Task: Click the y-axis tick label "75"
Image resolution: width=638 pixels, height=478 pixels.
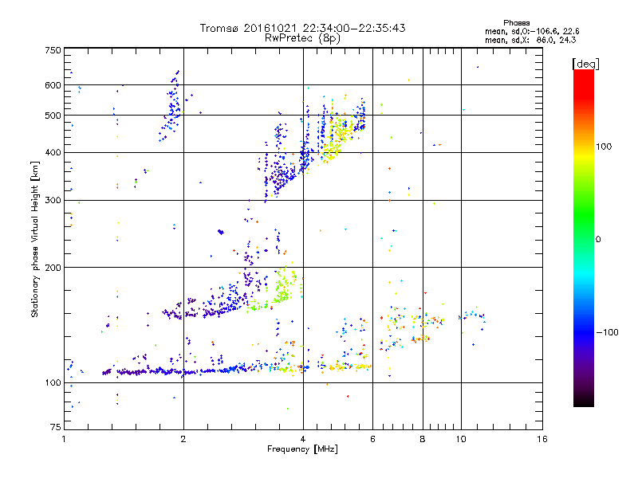Action: (56, 427)
